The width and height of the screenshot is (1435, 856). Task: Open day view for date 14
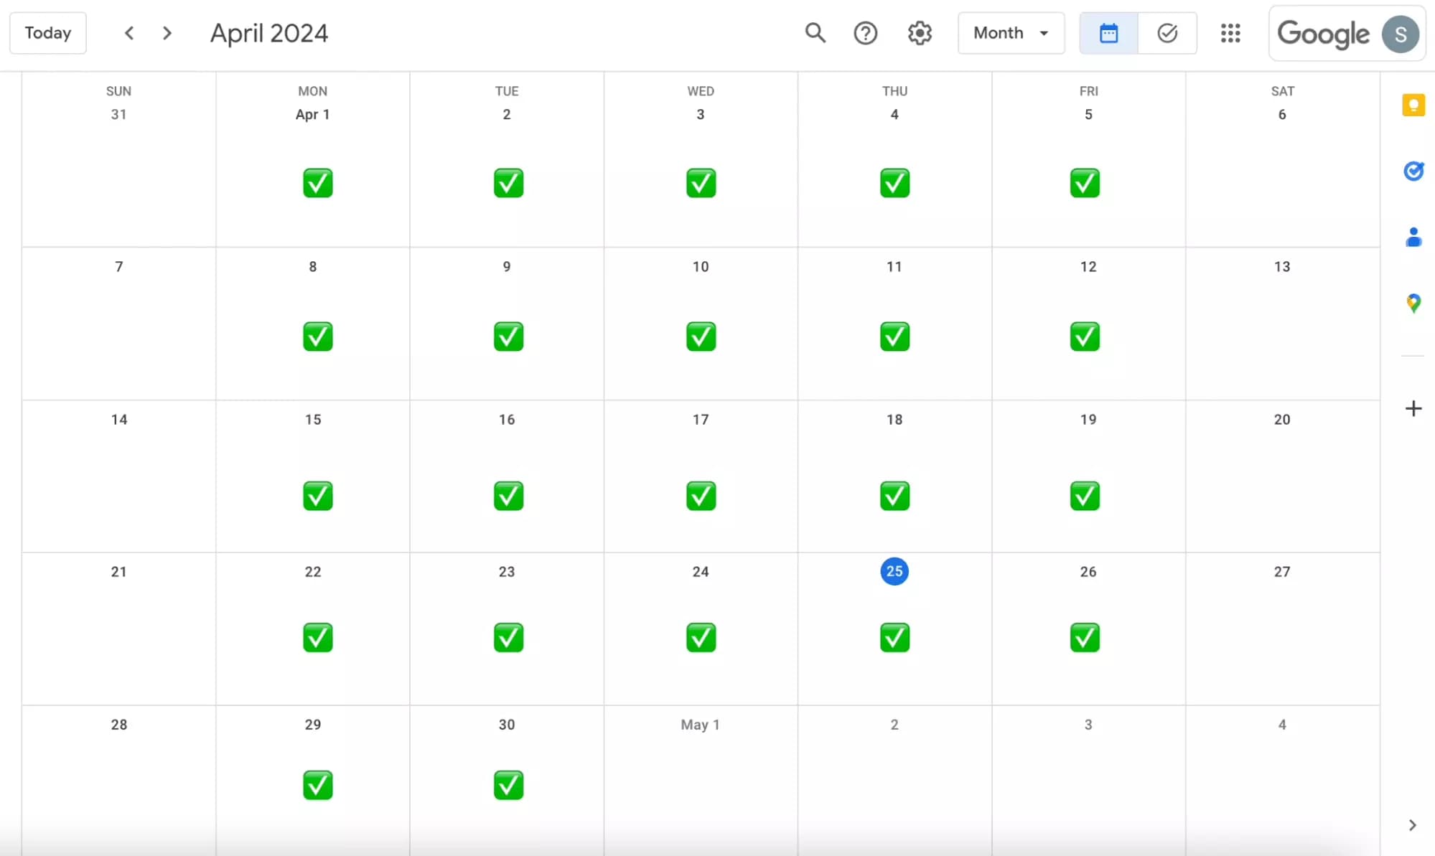tap(118, 420)
